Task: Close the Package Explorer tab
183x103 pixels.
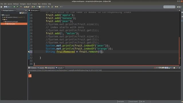Action: point(15,10)
